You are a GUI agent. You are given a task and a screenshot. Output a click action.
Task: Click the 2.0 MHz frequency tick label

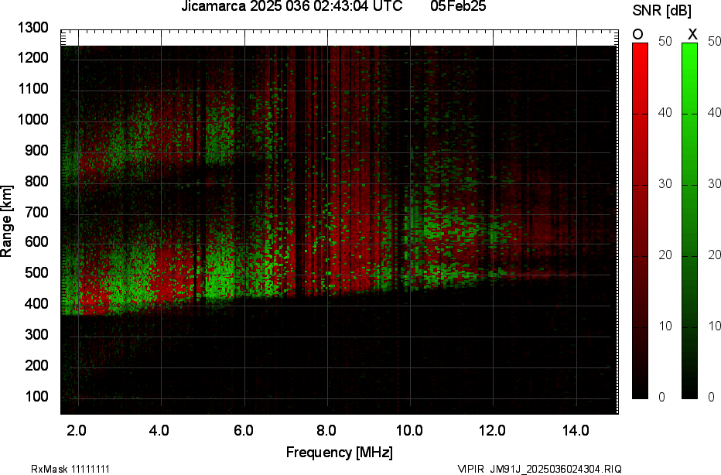(x=77, y=430)
